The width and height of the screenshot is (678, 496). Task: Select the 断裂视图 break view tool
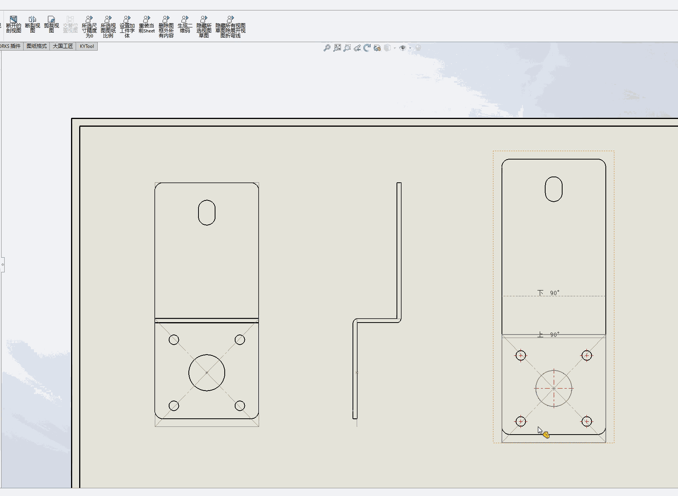[x=32, y=24]
